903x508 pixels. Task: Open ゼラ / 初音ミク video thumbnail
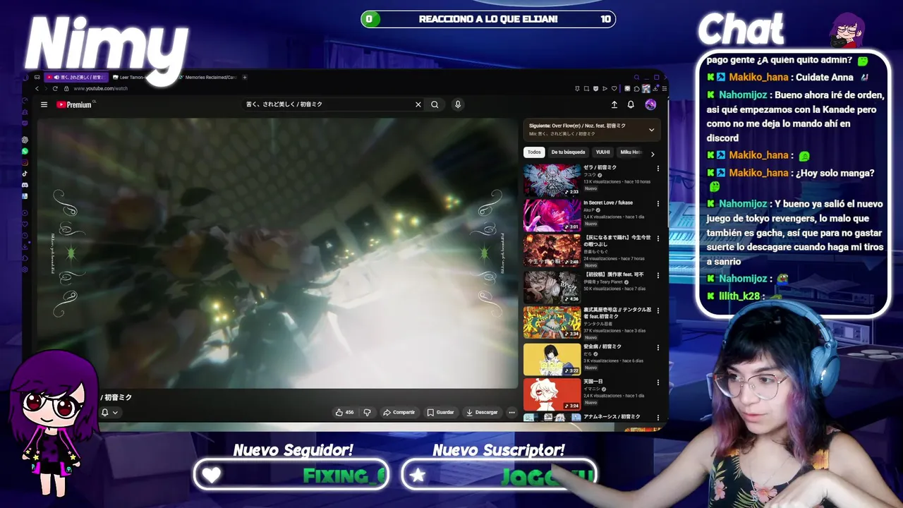(x=552, y=180)
